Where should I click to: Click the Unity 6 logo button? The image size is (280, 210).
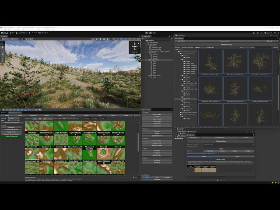pyautogui.click(x=4, y=33)
